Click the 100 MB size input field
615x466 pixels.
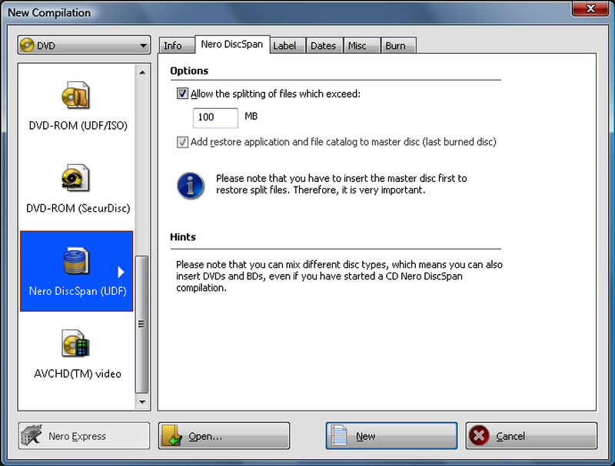coord(214,117)
